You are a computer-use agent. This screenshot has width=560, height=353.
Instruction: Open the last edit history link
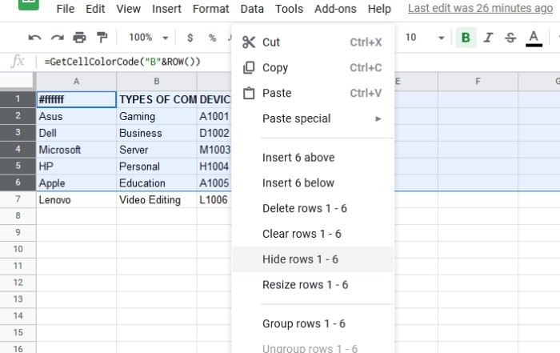coord(480,9)
